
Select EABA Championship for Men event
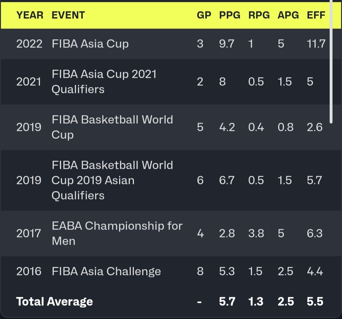click(x=117, y=233)
